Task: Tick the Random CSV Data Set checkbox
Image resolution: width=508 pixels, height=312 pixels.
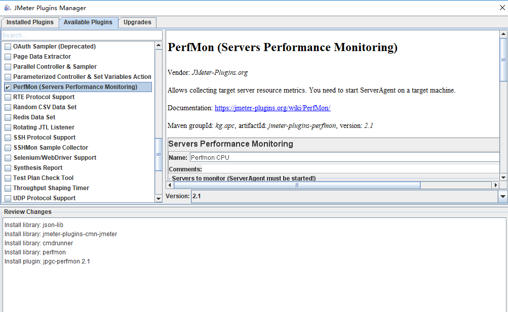Action: [8, 107]
